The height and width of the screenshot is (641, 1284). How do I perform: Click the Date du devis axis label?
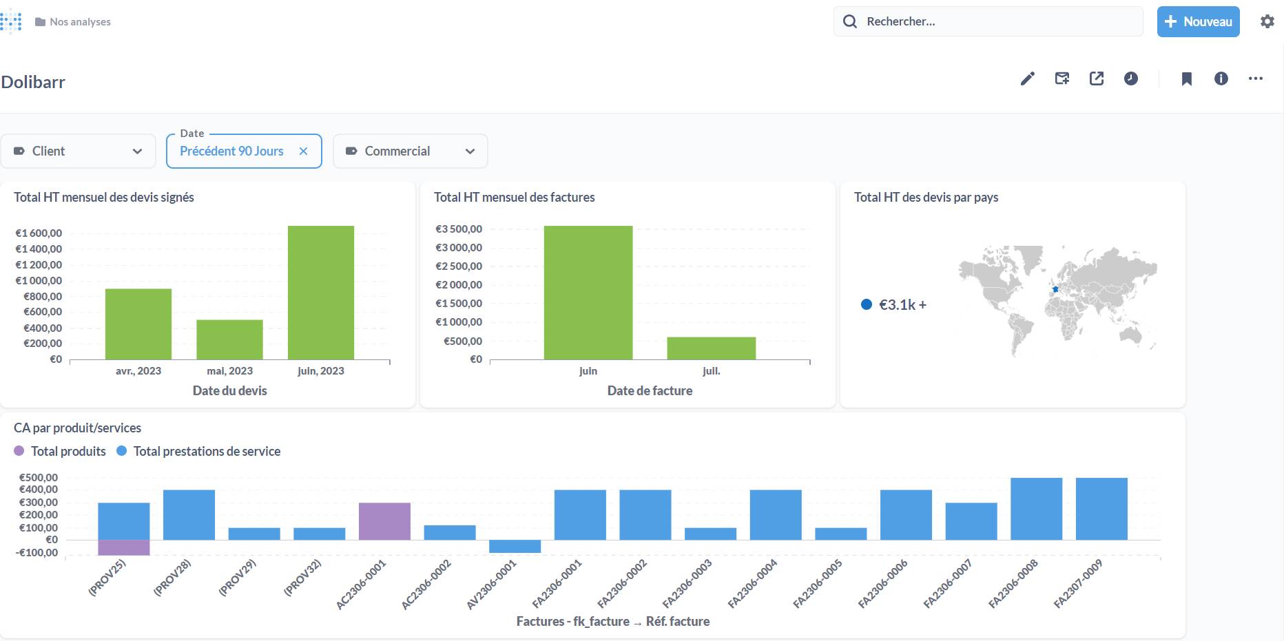229,390
